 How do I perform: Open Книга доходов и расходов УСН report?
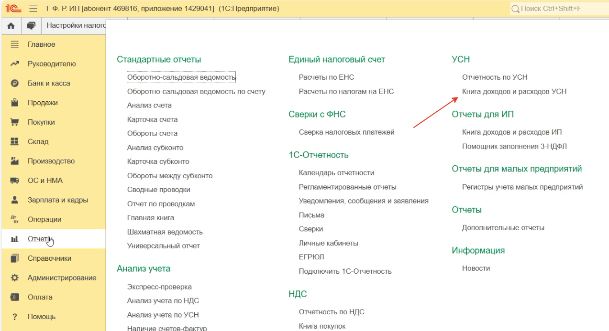pyautogui.click(x=514, y=91)
